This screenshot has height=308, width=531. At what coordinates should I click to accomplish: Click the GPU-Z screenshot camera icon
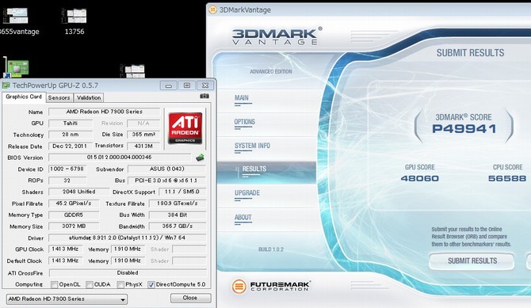204,97
